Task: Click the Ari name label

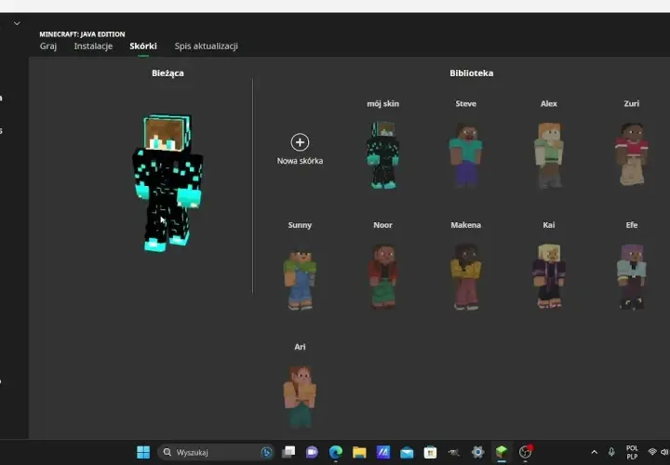Action: point(300,347)
